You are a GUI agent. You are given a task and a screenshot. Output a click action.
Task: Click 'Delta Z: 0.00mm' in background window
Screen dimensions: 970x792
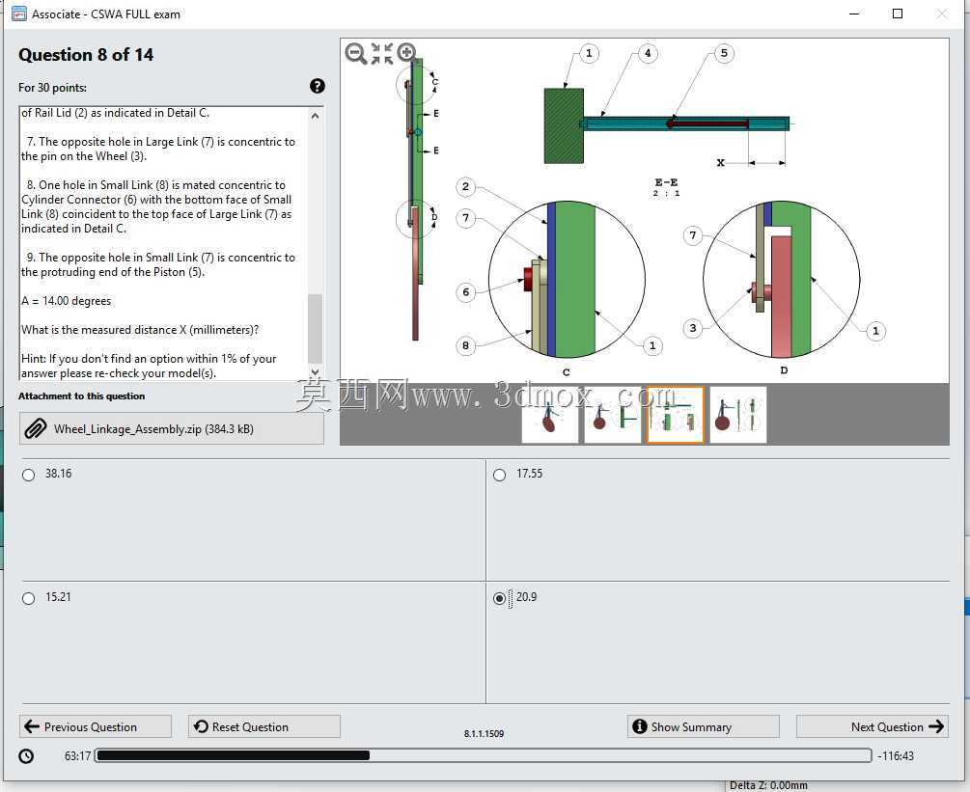click(768, 785)
